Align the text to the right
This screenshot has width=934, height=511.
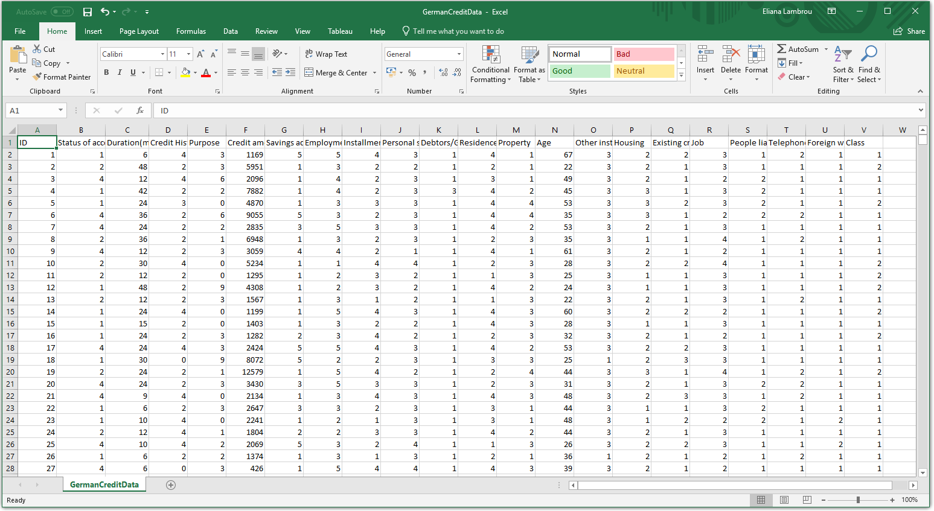(258, 72)
